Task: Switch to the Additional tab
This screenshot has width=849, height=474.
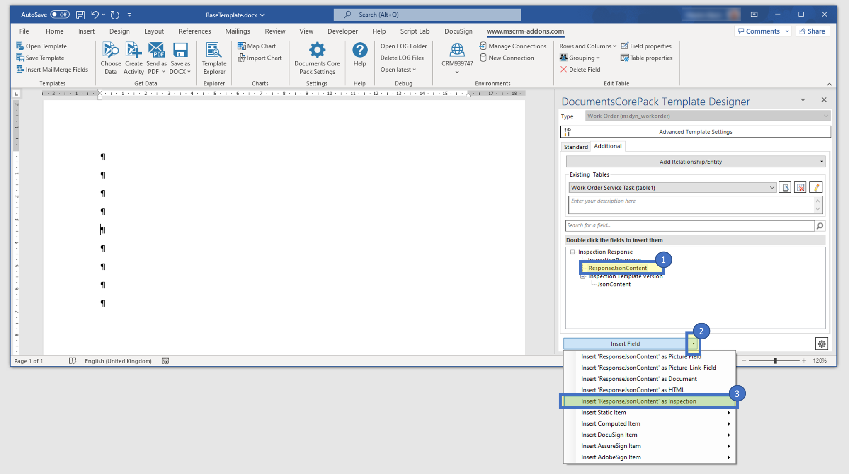Action: click(x=607, y=146)
